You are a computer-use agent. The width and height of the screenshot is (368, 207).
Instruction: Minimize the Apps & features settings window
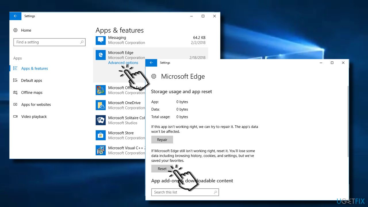(192, 16)
